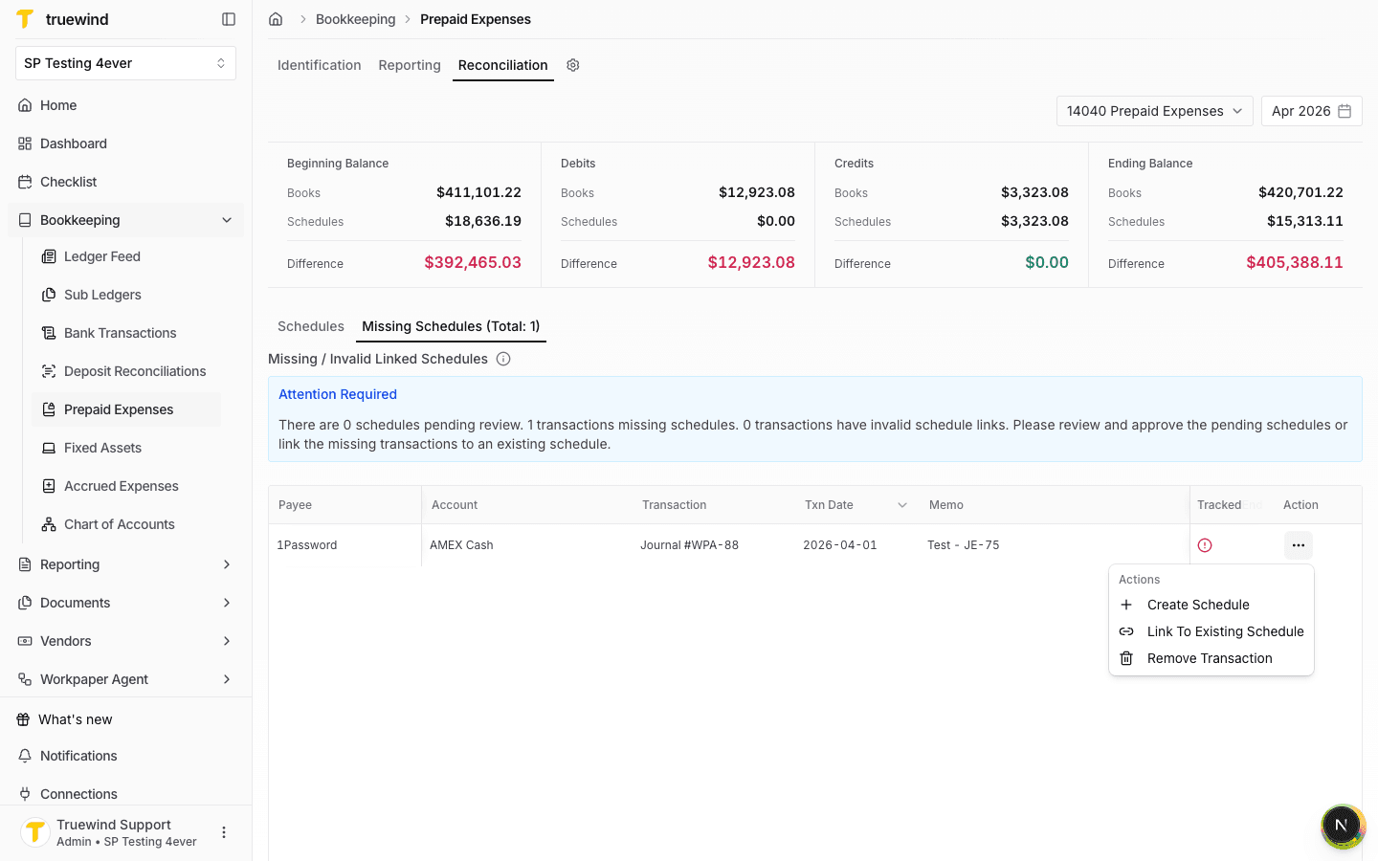This screenshot has height=861, width=1378.
Task: Open the three-dot action menu for 1Password row
Action: (1299, 545)
